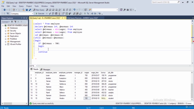Click the Open File folder icon

point(24,10)
